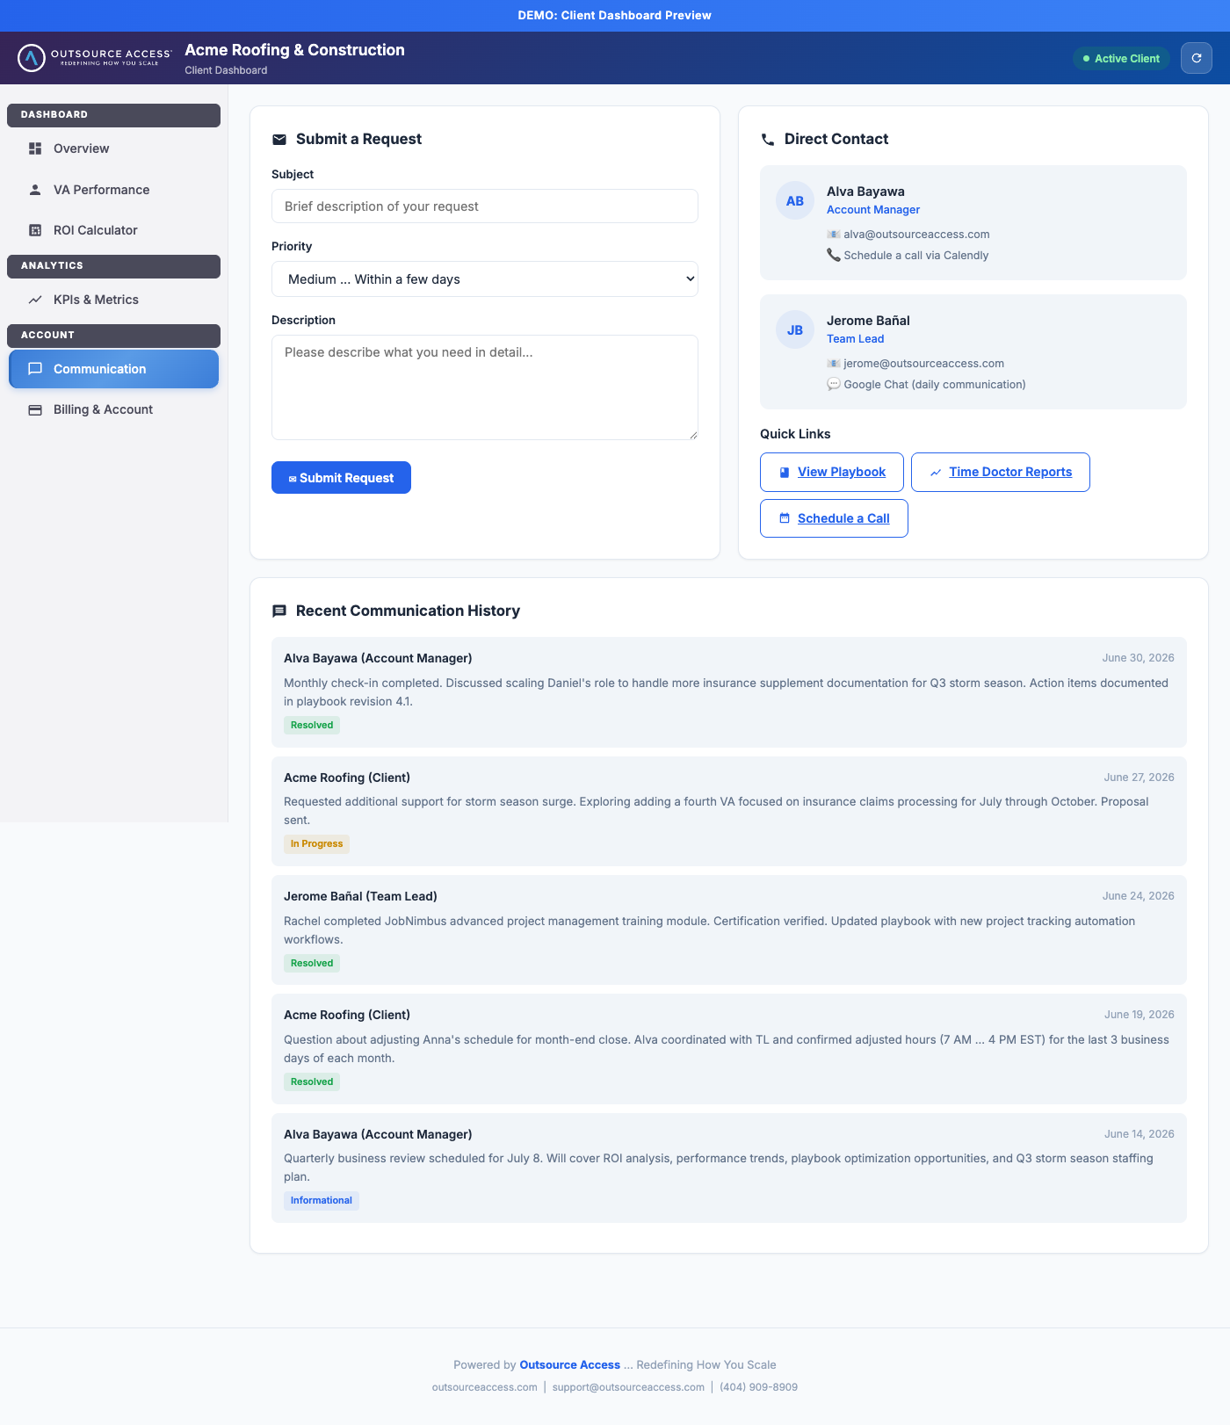Click the VA Performance person icon
This screenshot has width=1230, height=1425.
click(35, 190)
